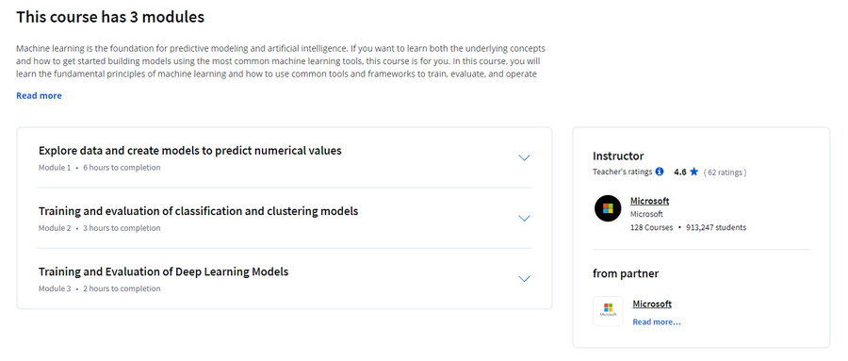Click the 'This course has 3 modules' heading
This screenshot has height=361, width=848.
click(110, 17)
